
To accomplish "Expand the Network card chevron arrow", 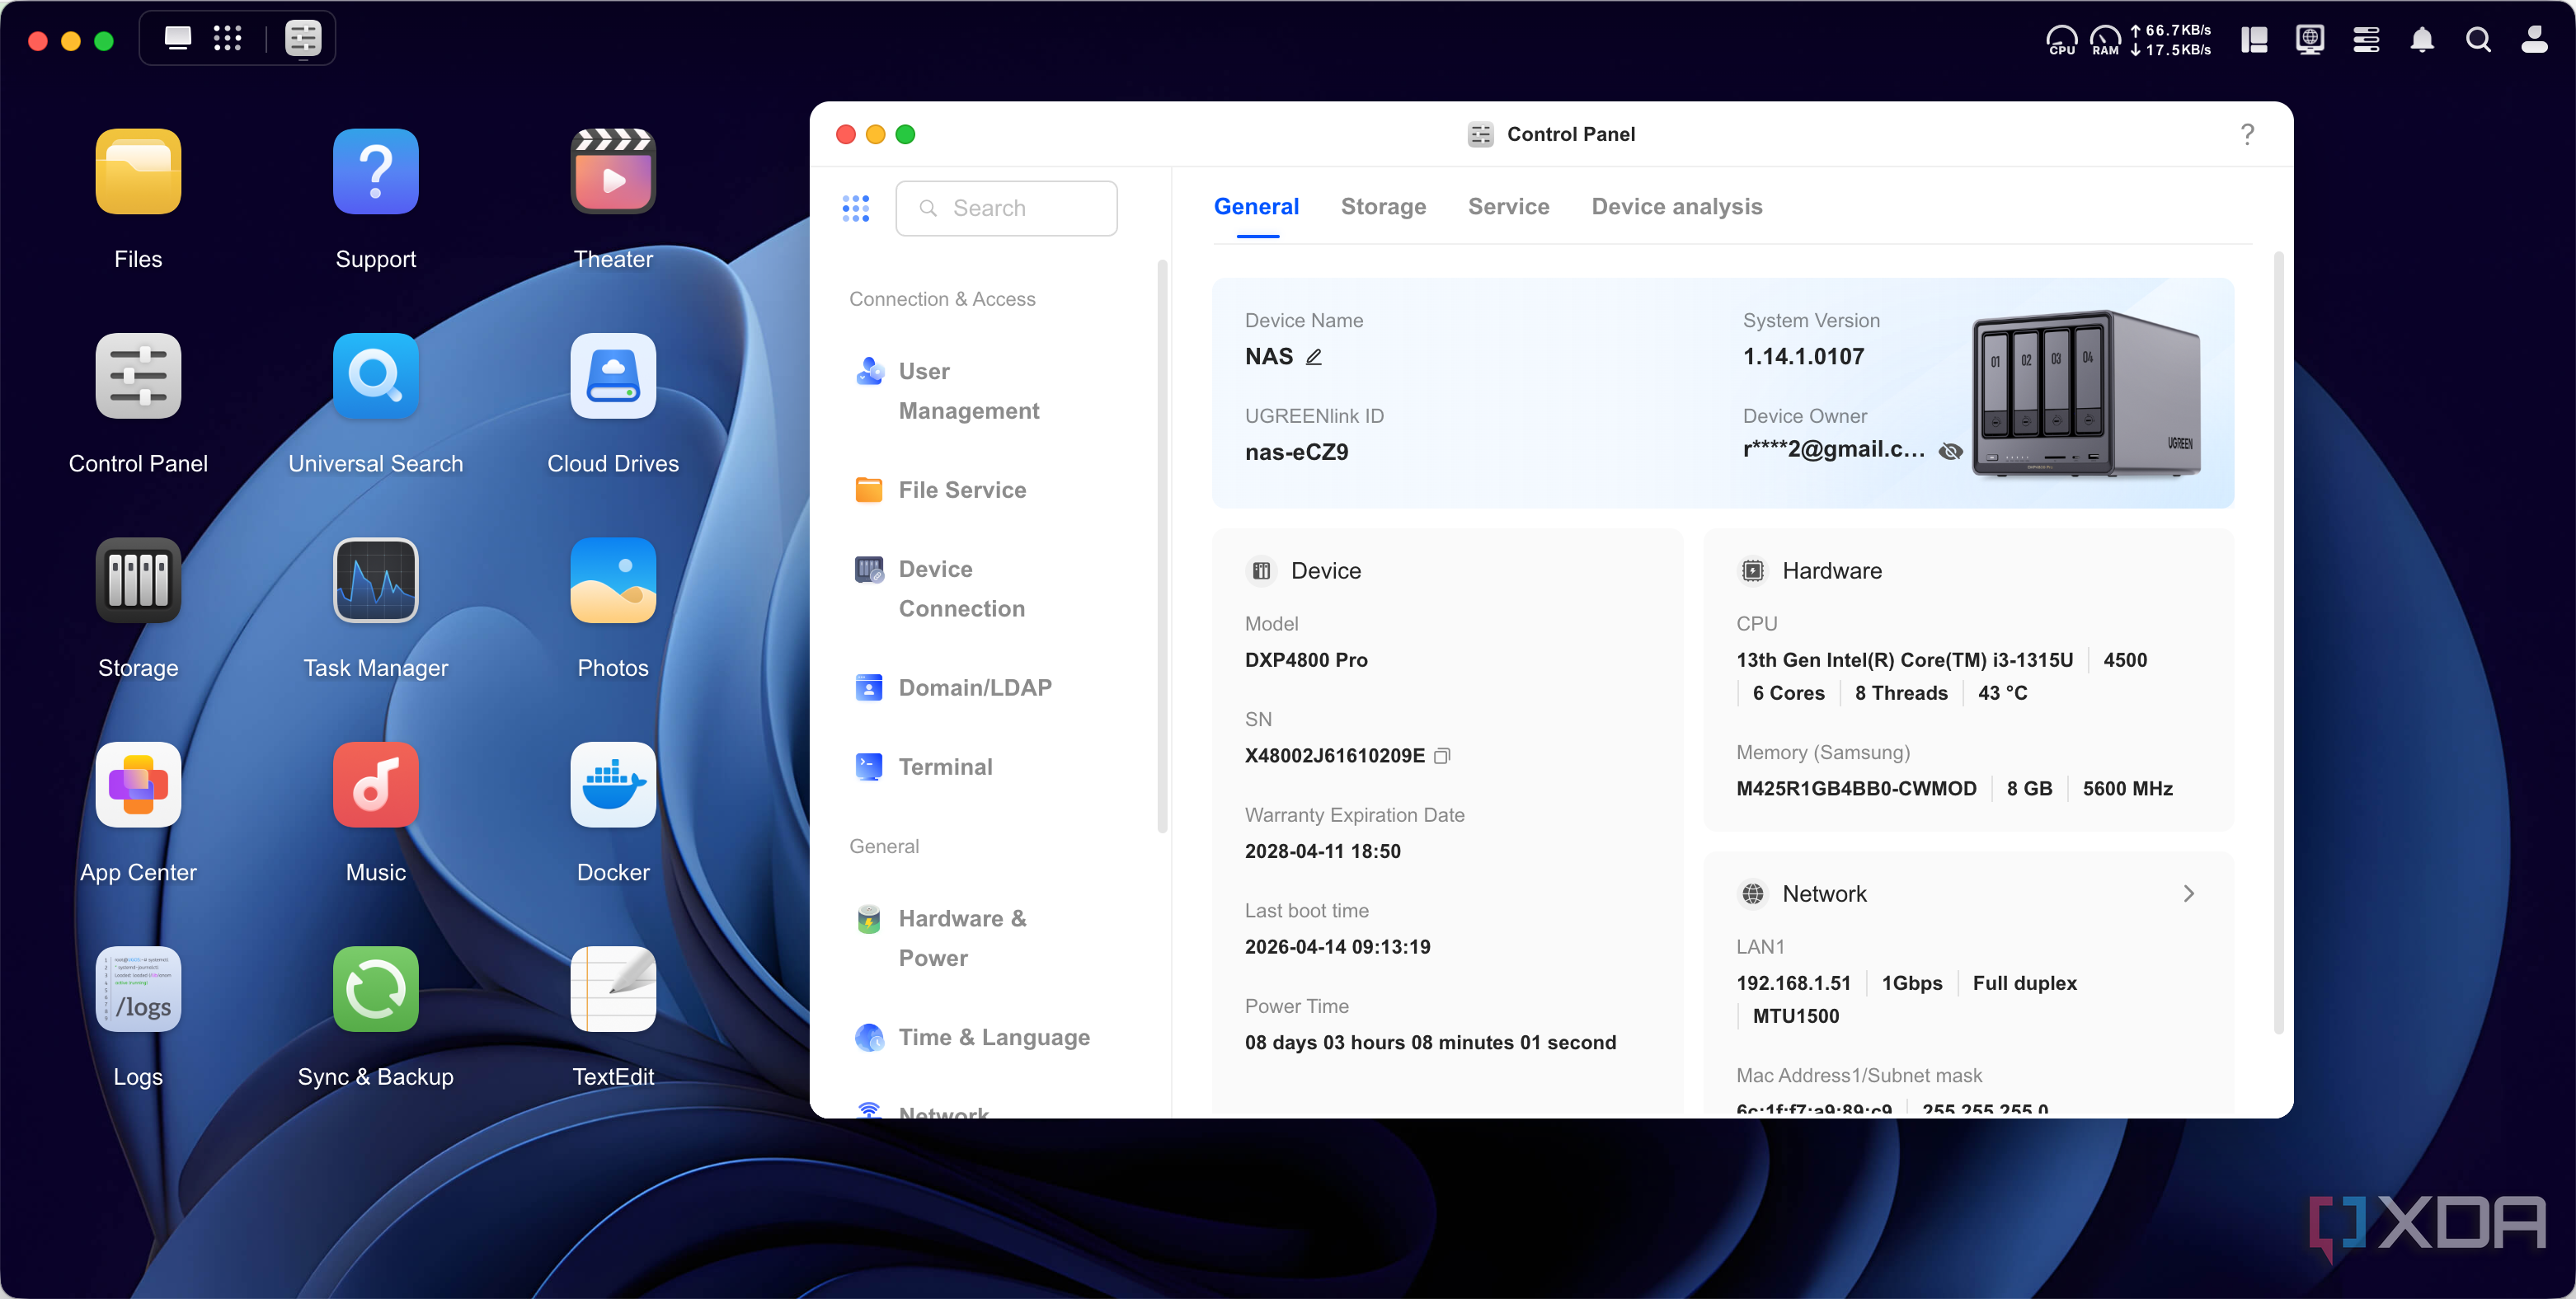I will point(2188,893).
